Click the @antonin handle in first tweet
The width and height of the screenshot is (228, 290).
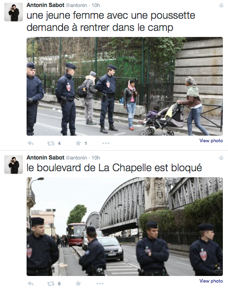pos(76,5)
